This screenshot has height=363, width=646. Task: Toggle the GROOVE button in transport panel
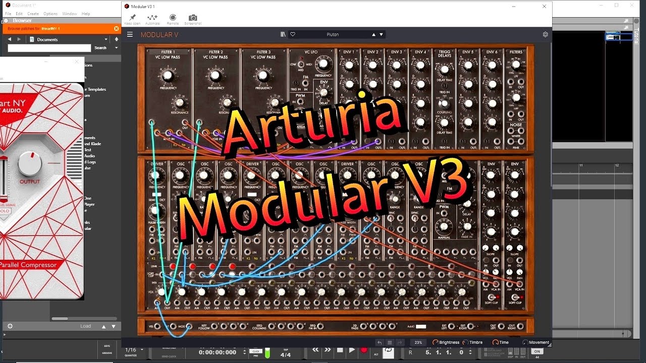tap(107, 353)
